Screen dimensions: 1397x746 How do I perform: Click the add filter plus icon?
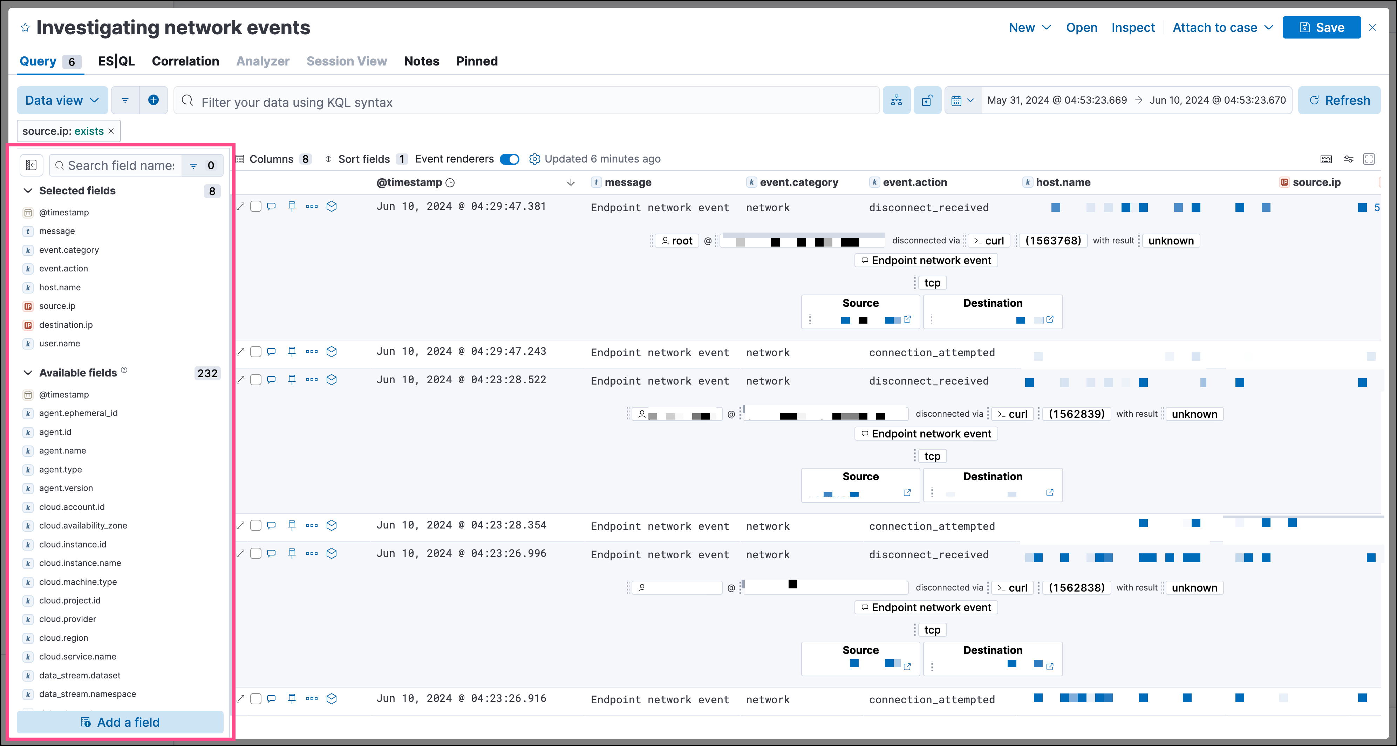point(154,100)
